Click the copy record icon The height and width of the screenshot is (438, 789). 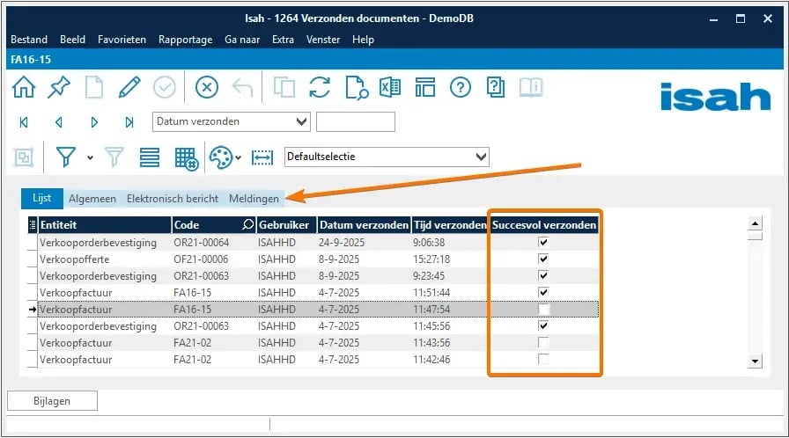click(284, 87)
